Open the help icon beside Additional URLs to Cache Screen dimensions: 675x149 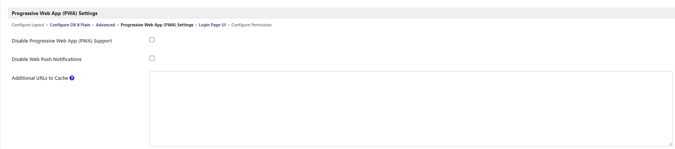tap(72, 78)
